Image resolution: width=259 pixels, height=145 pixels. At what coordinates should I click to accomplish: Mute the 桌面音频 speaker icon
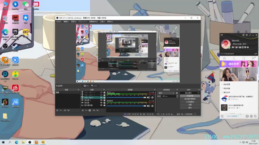pyautogui.click(x=149, y=106)
